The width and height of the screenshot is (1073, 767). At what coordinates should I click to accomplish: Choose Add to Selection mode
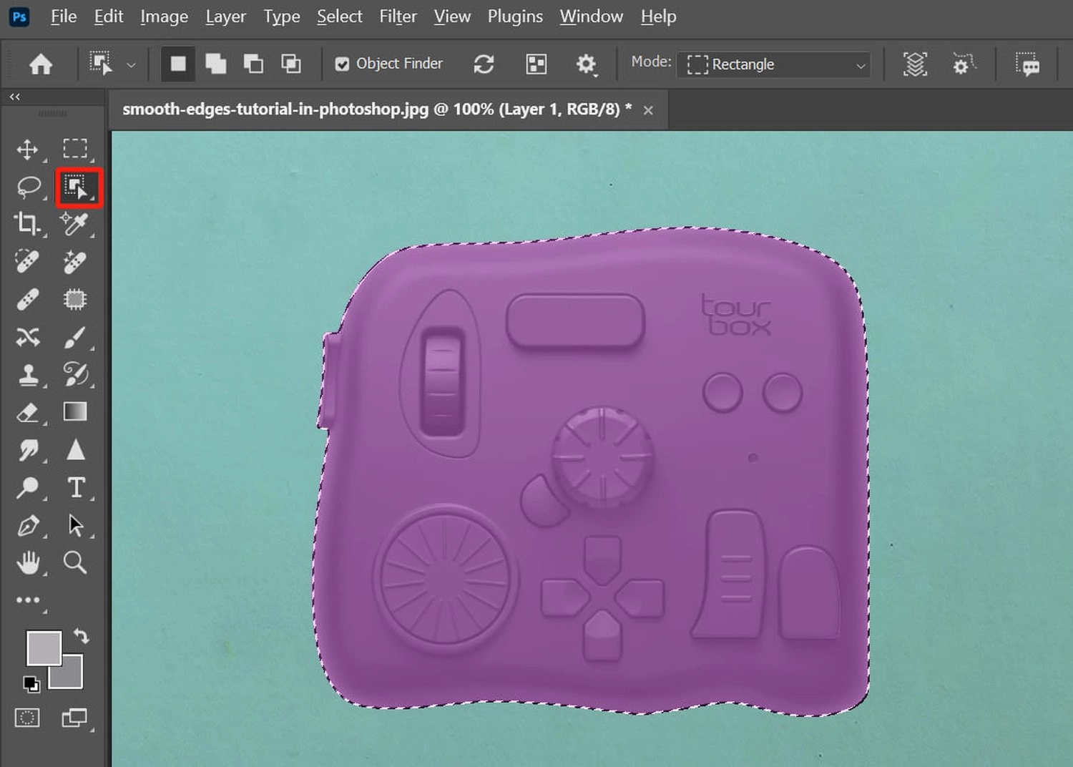pyautogui.click(x=215, y=64)
